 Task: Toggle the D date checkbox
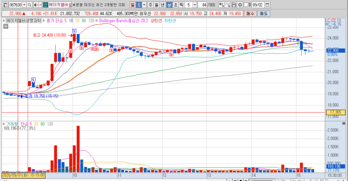click(x=246, y=5)
